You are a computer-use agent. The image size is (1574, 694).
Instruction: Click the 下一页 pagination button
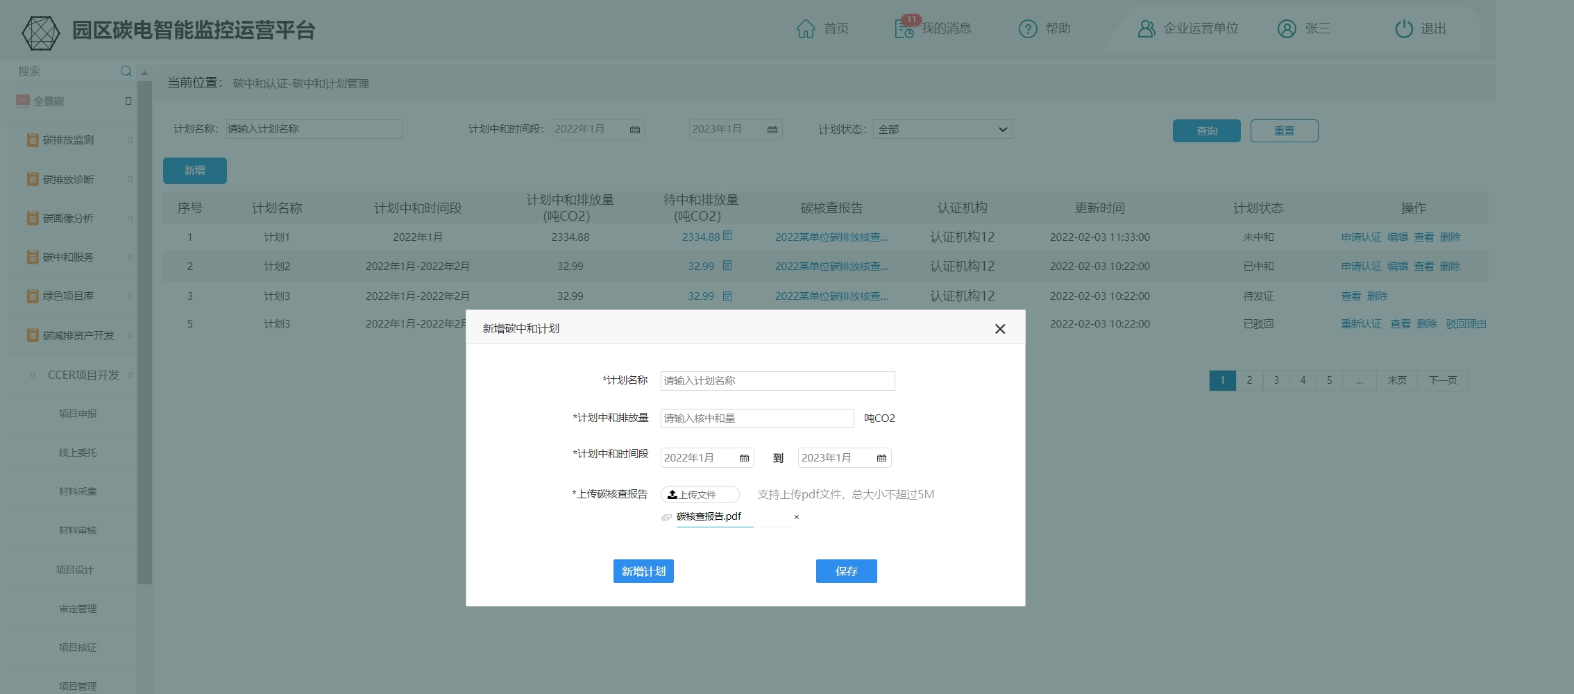[x=1443, y=380]
